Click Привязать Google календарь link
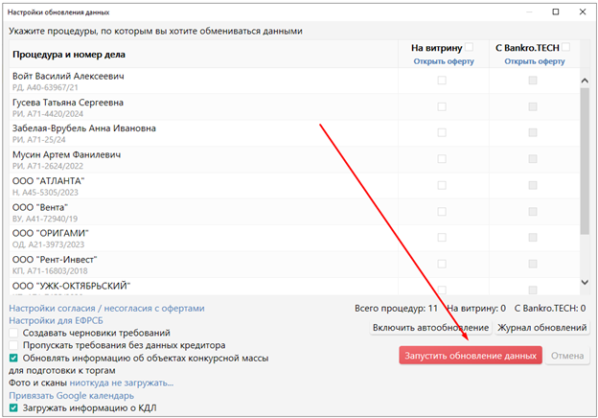 71,396
